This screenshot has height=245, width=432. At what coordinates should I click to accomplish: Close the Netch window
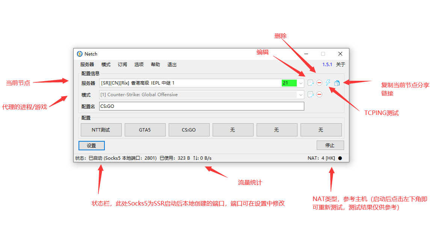340,54
